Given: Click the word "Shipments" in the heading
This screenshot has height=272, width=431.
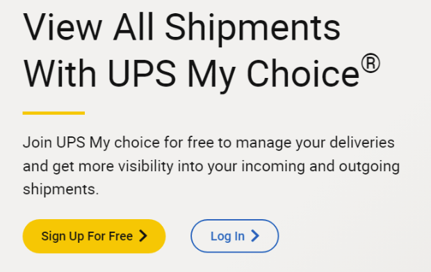Looking at the screenshot, I should [x=252, y=29].
